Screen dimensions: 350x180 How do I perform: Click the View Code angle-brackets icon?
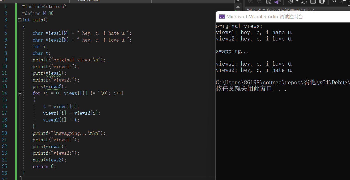[334, 2]
